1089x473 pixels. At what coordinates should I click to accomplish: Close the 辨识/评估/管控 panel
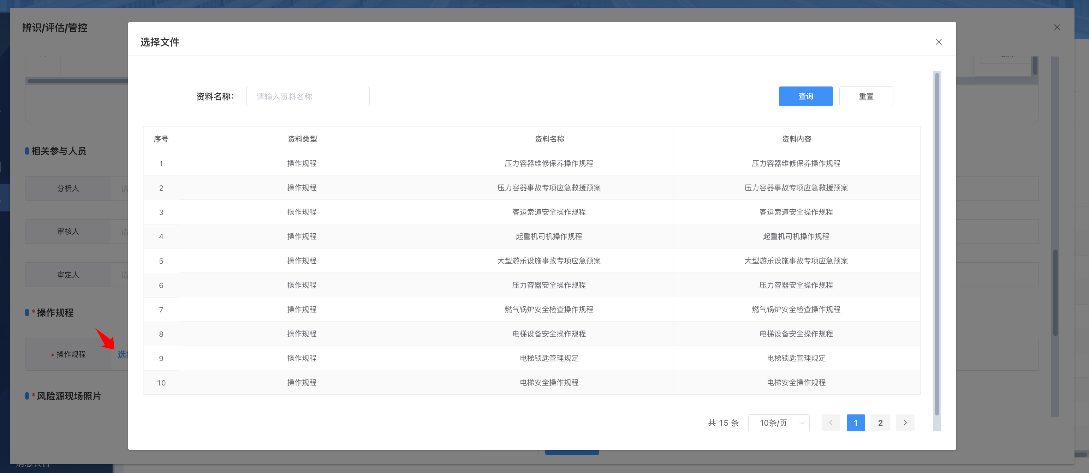point(1057,28)
